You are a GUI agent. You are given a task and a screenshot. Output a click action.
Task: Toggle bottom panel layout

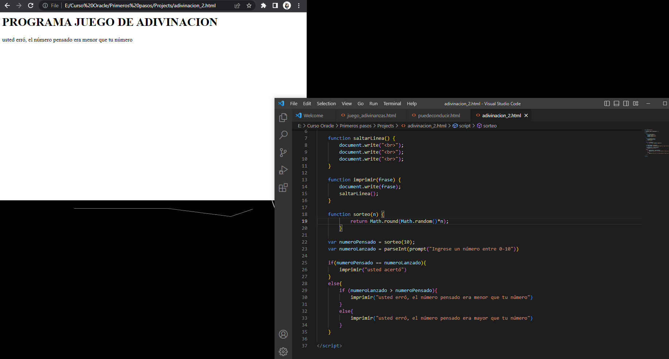click(x=617, y=103)
